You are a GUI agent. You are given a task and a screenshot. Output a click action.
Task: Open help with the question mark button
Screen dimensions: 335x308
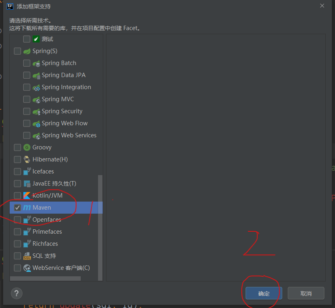point(16,293)
